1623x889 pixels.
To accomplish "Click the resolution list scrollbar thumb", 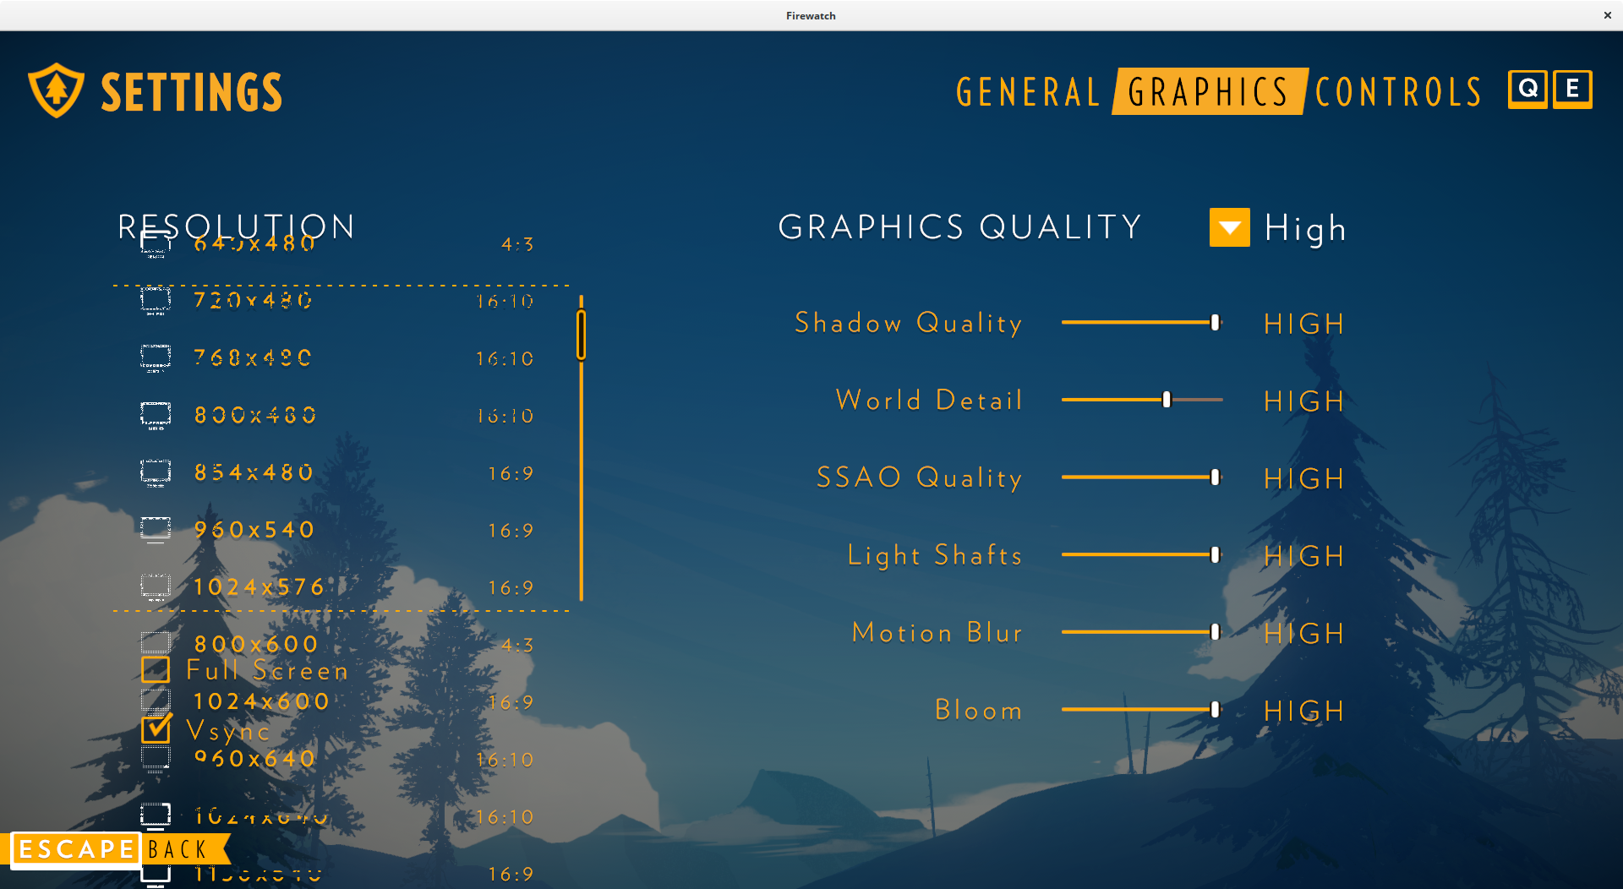I will pos(582,335).
